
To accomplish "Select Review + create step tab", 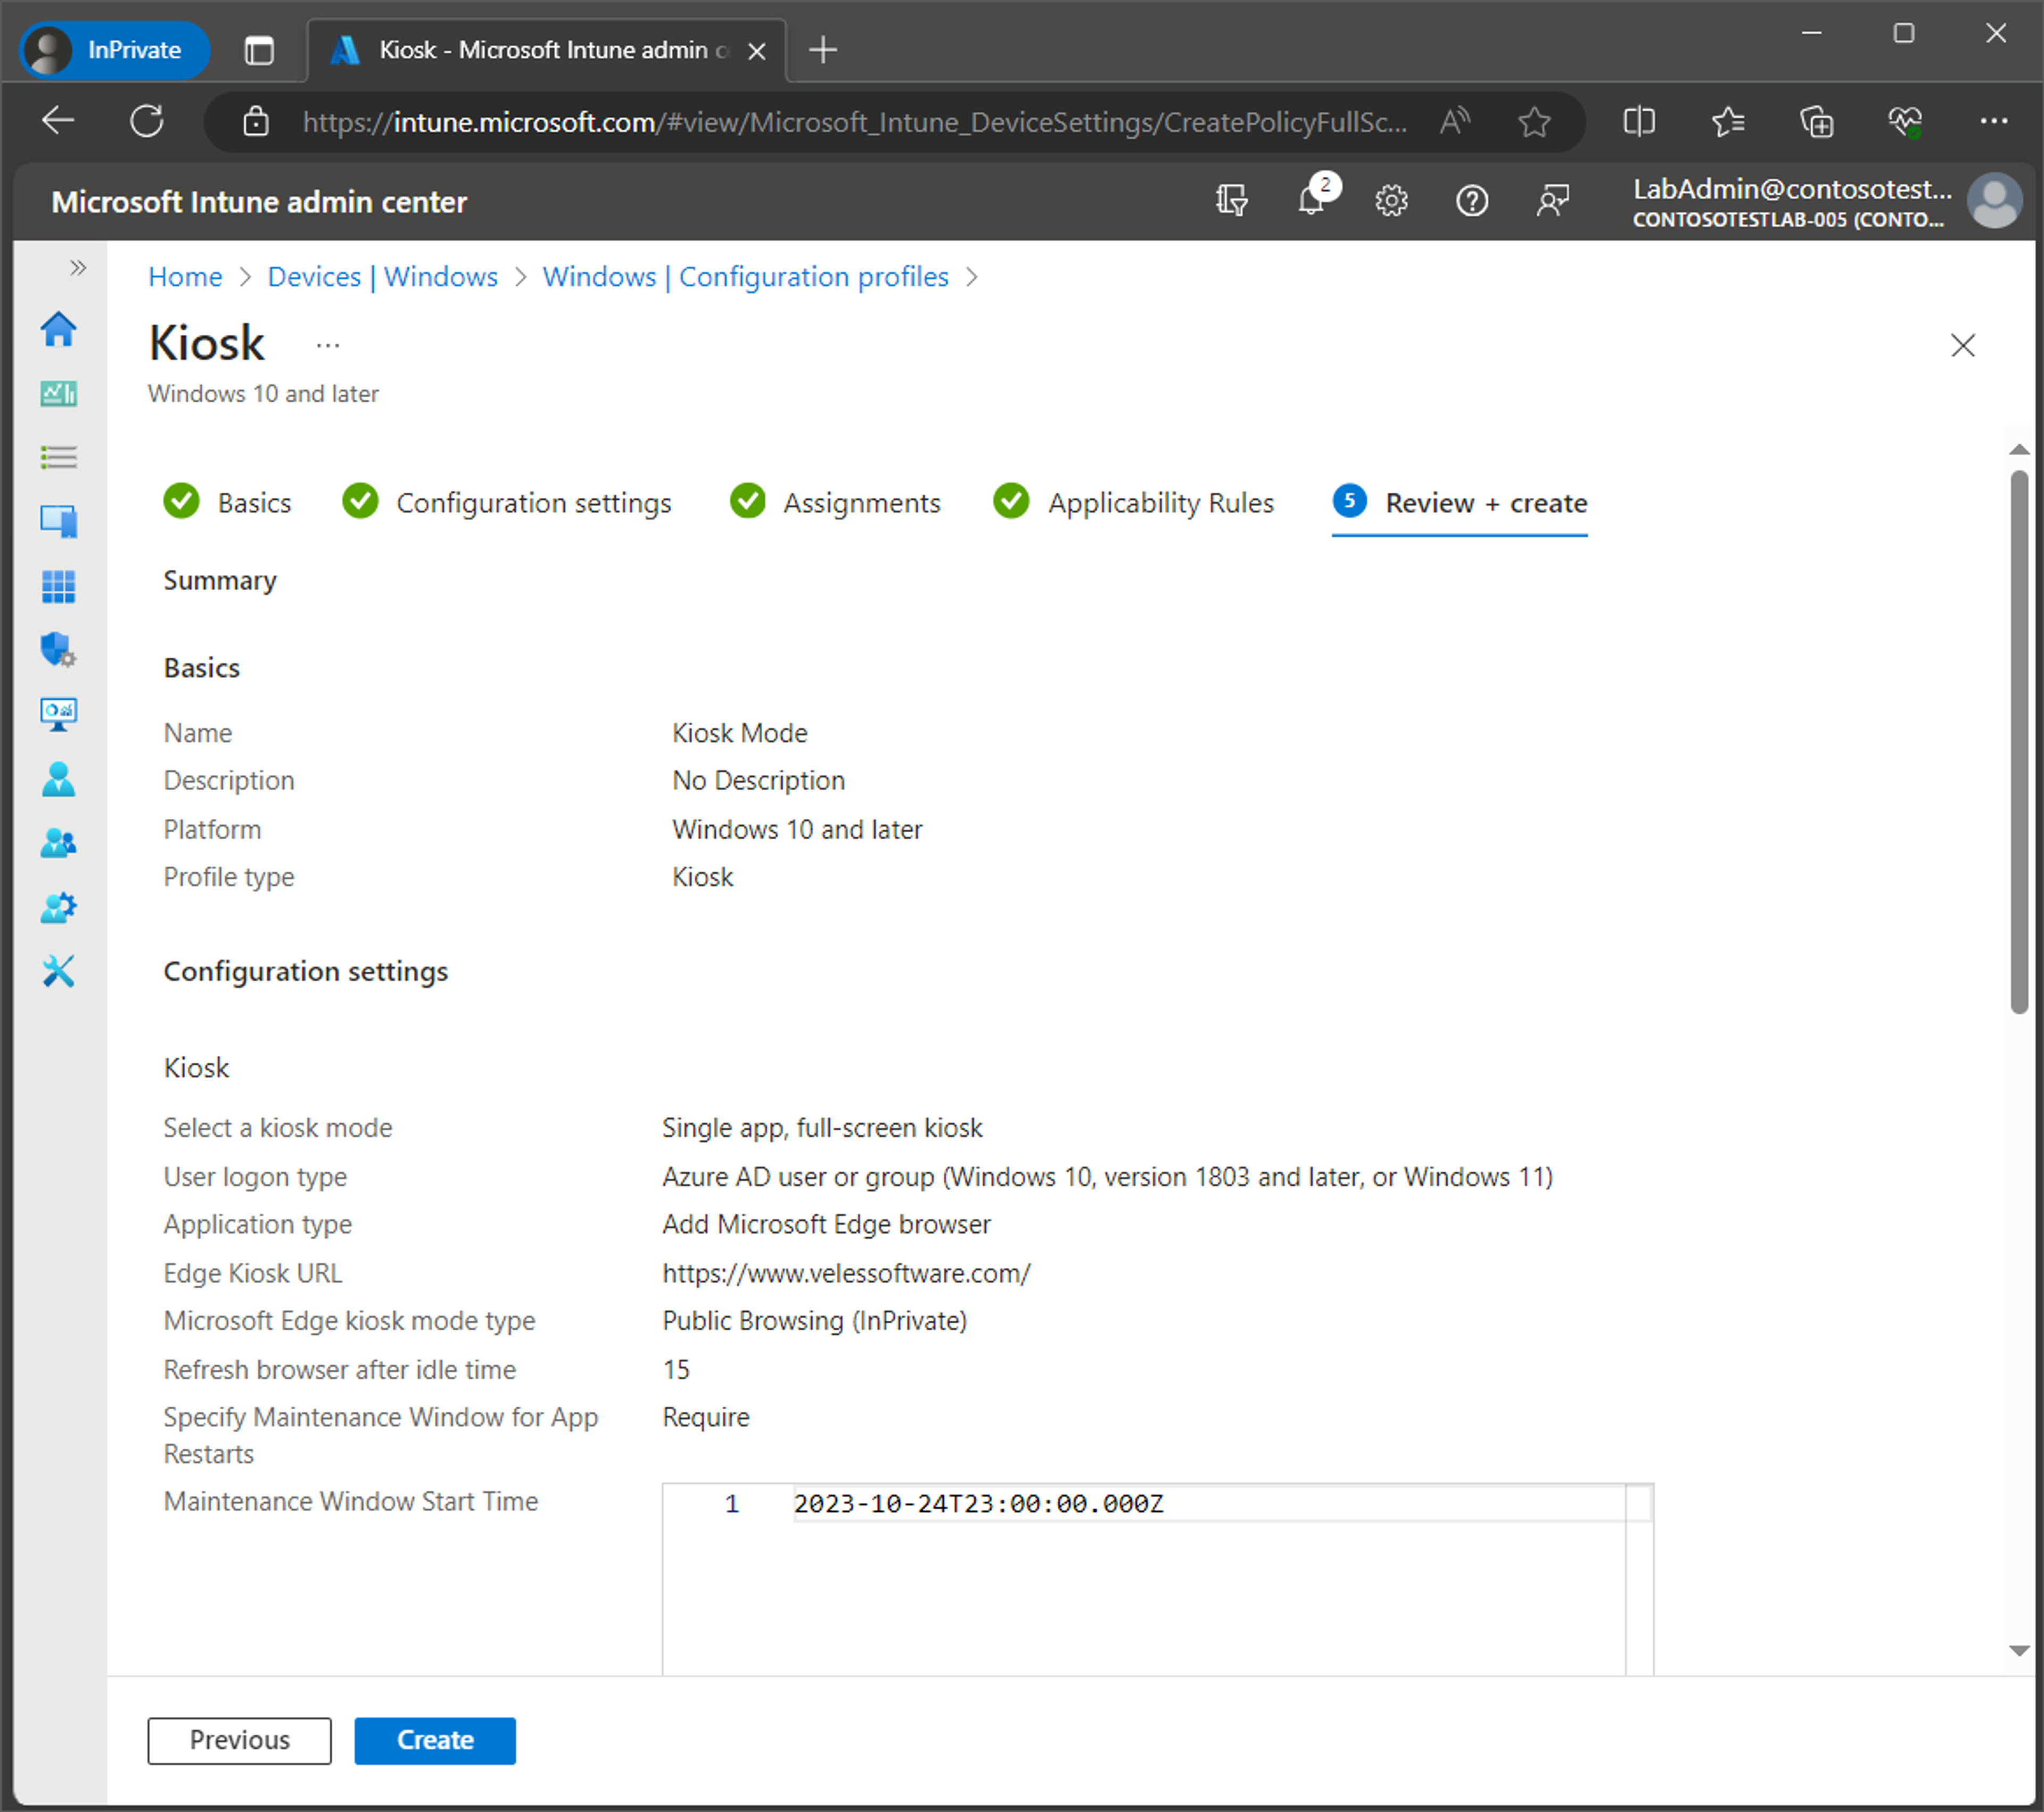I will coord(1459,502).
